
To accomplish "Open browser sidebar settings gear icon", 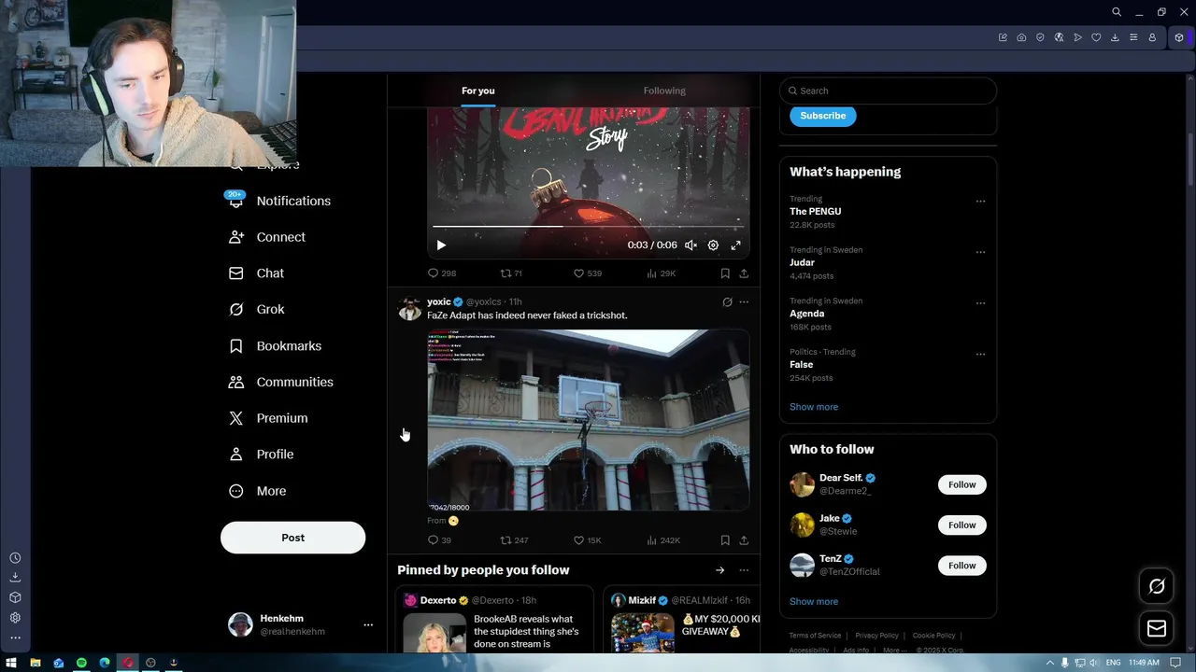I will pyautogui.click(x=15, y=618).
